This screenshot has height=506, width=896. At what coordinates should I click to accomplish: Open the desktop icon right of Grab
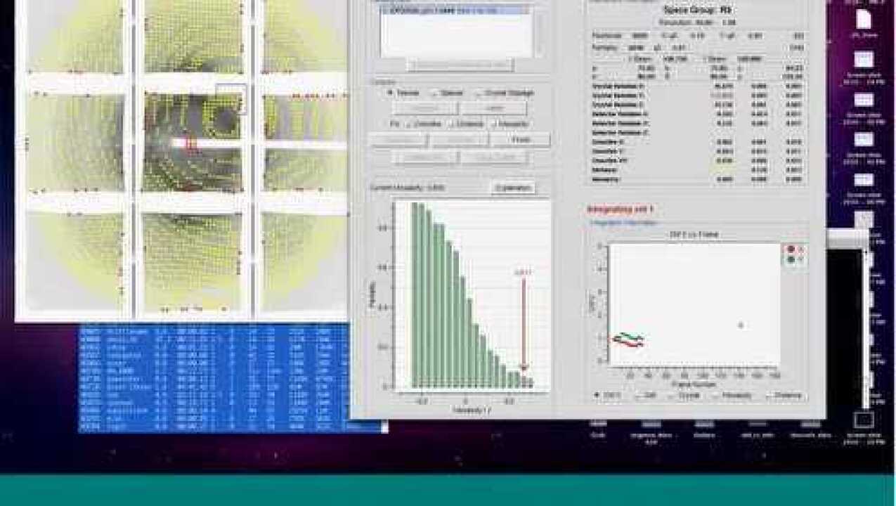click(651, 424)
